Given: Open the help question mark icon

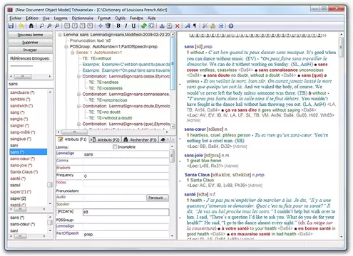Looking at the screenshot, I should pyautogui.click(x=230, y=26).
